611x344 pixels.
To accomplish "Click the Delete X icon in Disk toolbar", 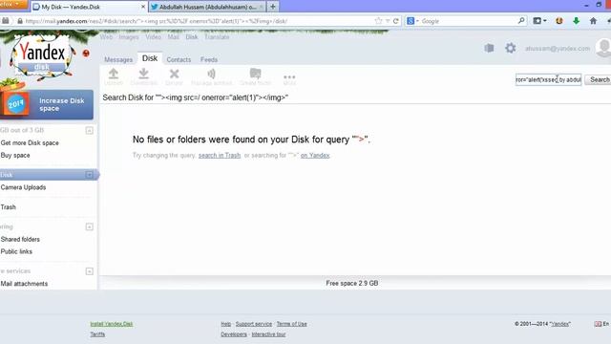I will 174,74.
